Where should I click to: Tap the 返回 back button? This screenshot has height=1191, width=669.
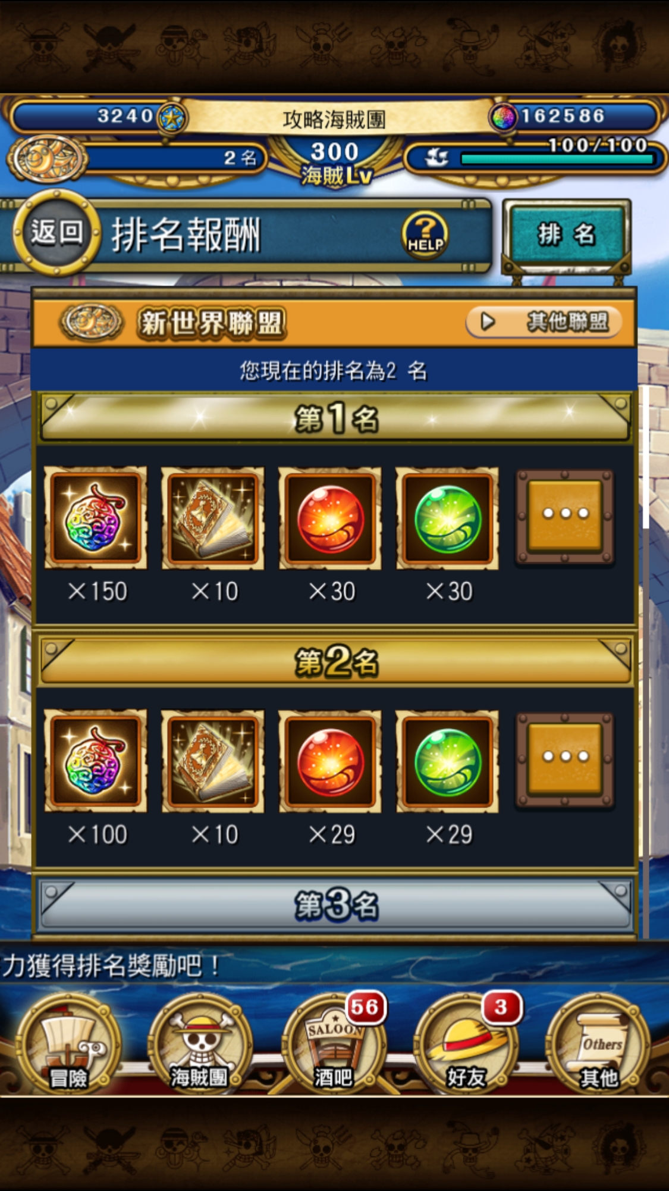click(56, 233)
